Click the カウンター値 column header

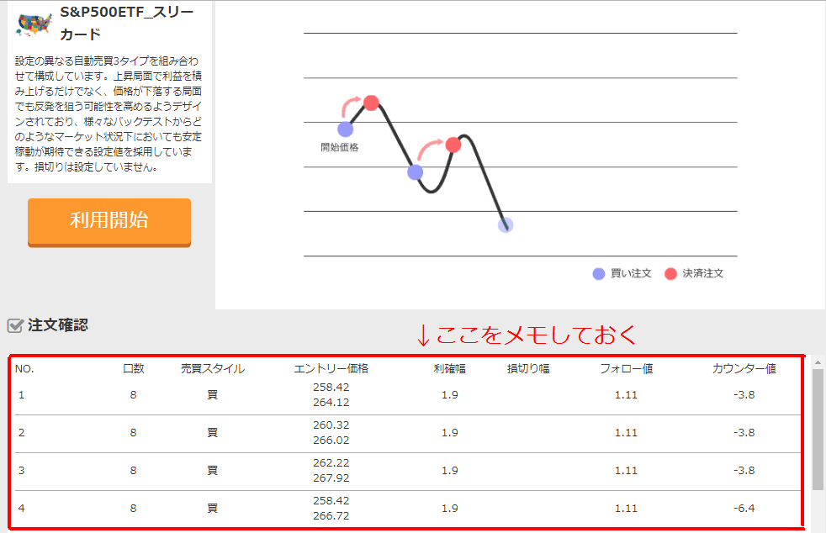tap(744, 369)
